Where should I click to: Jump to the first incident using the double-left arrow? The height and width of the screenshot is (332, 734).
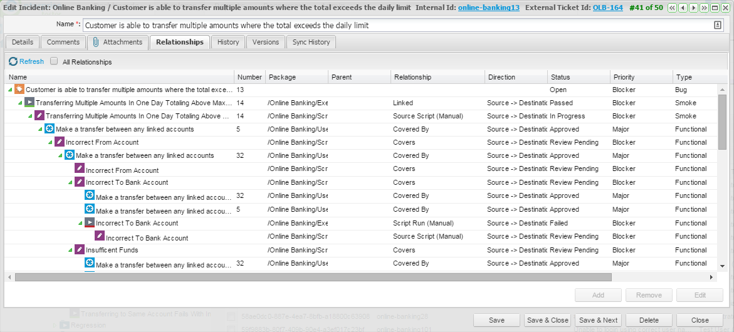[673, 8]
